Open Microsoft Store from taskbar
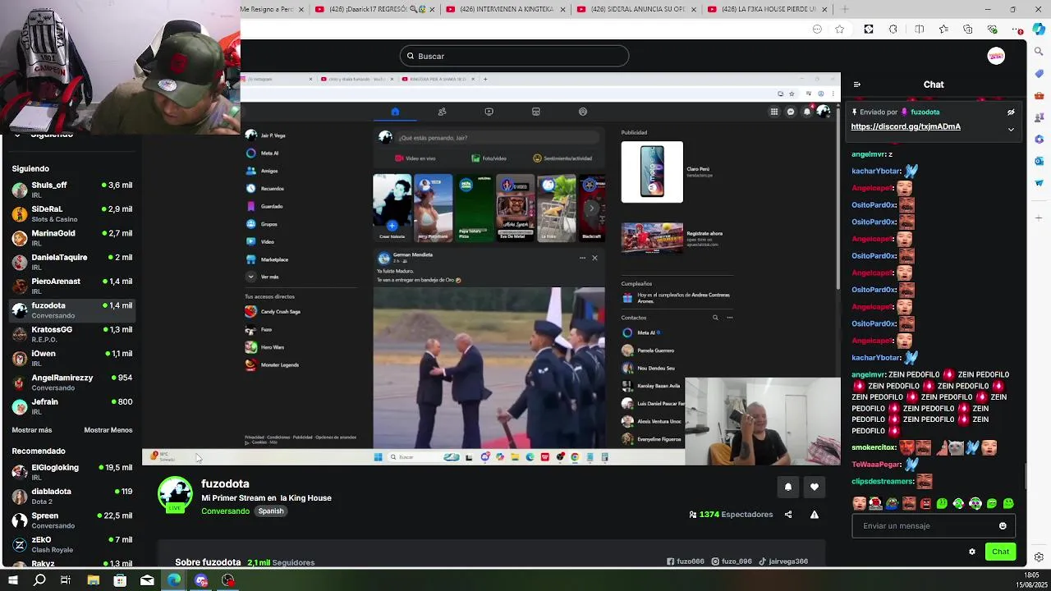Screen dimensions: 1051x591 click(120, 580)
